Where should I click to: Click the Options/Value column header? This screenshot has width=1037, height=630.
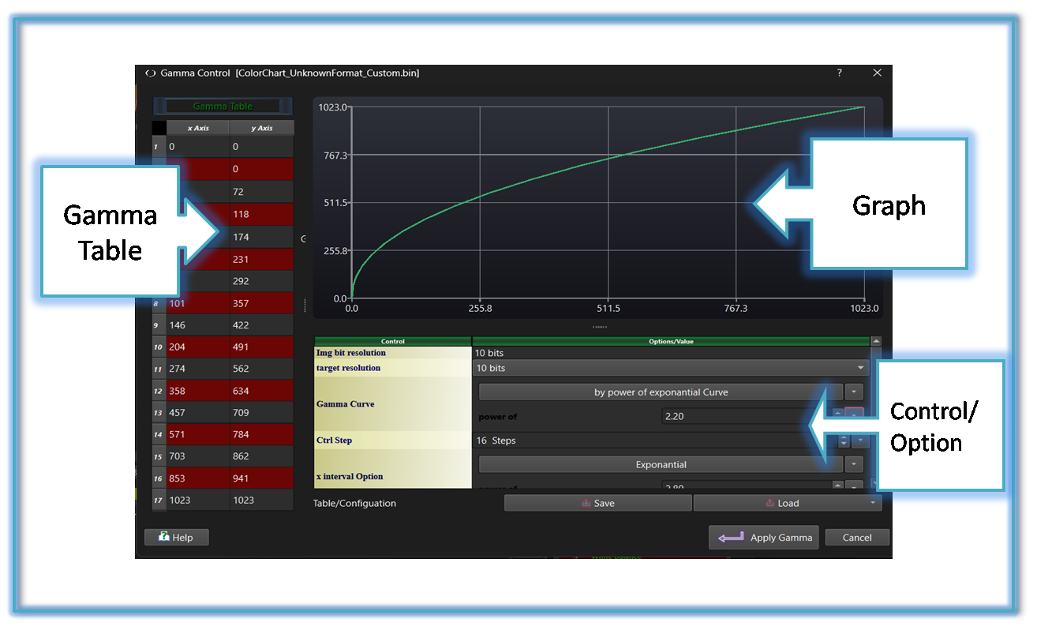click(671, 342)
